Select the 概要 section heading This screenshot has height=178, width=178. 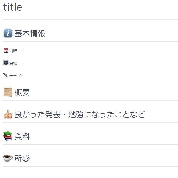pos(22,92)
